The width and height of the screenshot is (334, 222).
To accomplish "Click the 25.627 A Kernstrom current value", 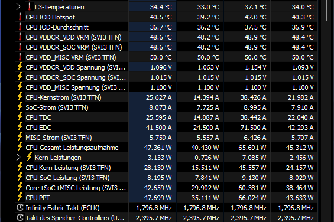I will (x=158, y=97).
